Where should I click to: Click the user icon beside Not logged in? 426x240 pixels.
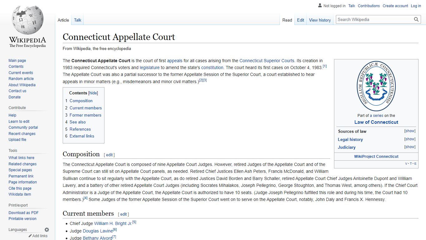(x=320, y=6)
